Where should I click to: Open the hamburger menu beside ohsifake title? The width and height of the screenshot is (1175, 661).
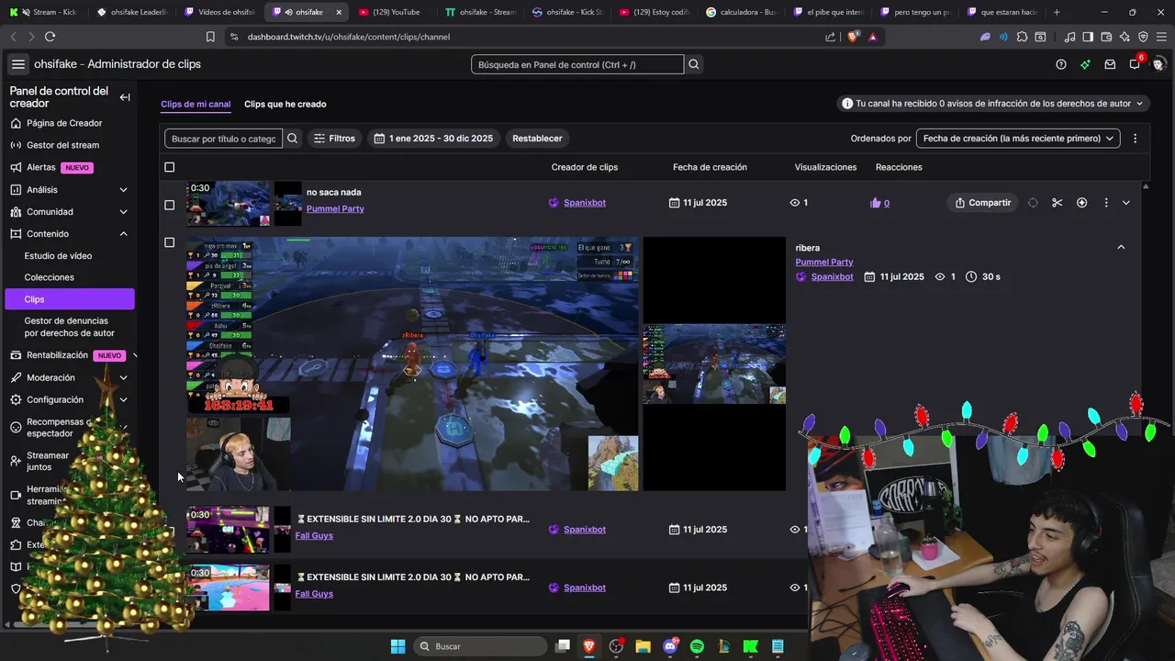click(17, 64)
